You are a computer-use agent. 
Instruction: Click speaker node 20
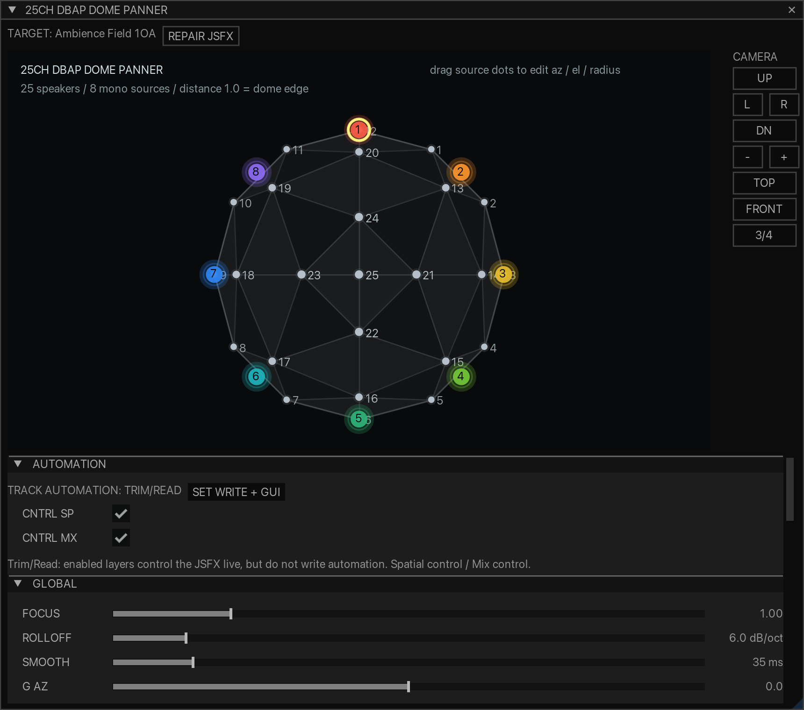[x=359, y=152]
